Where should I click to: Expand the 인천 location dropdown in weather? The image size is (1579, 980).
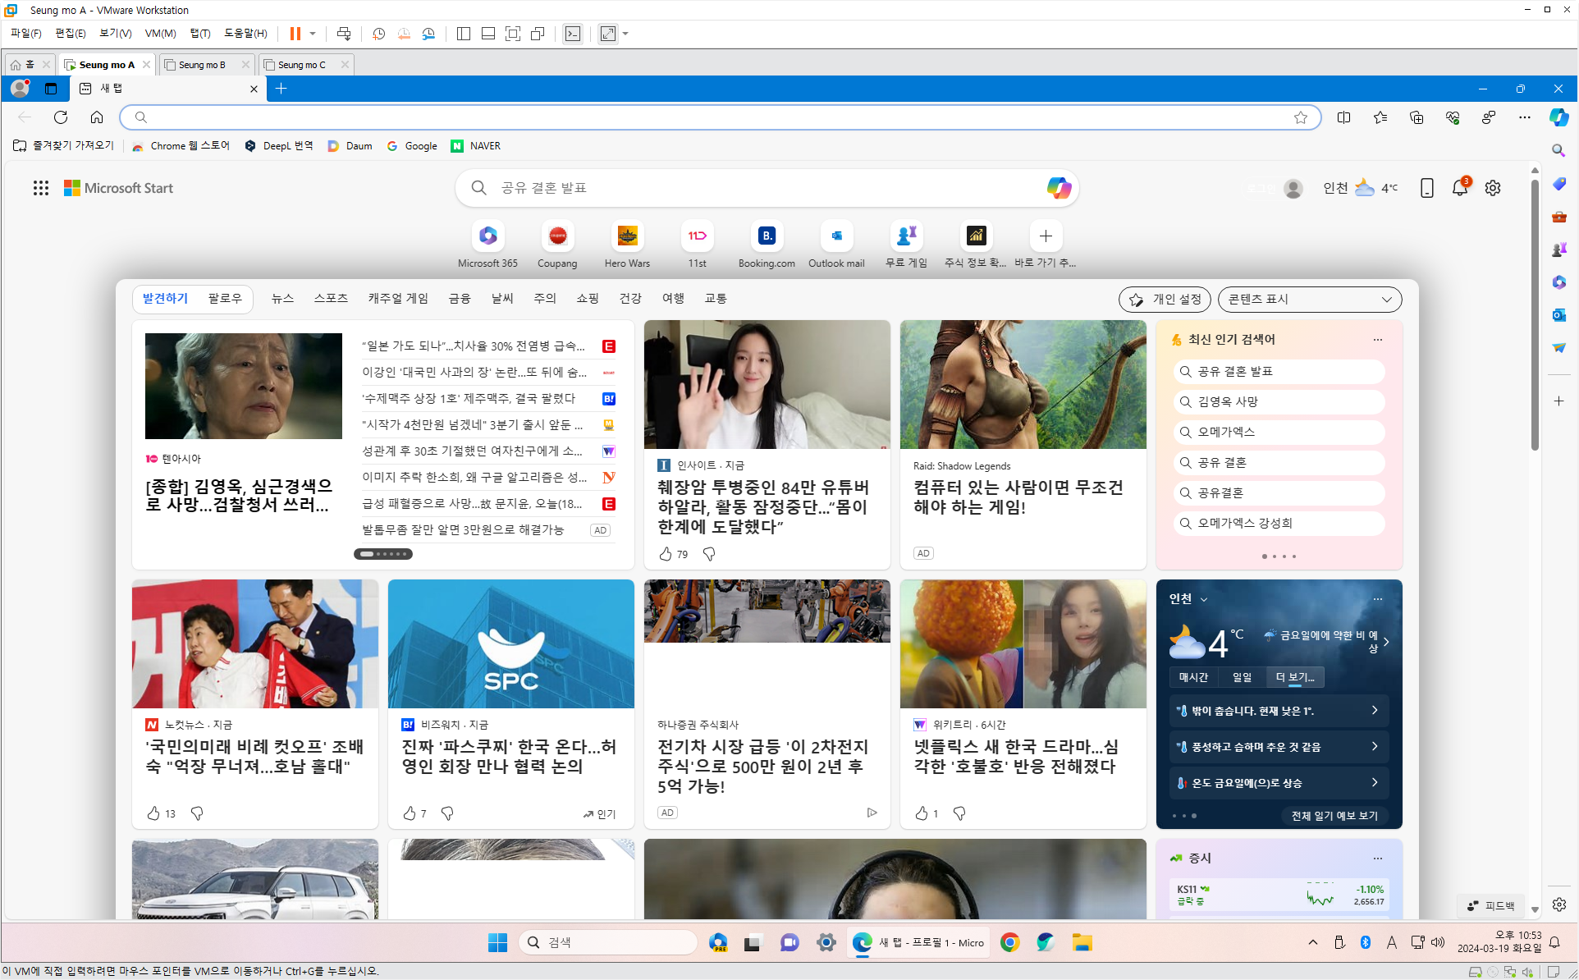point(1203,599)
